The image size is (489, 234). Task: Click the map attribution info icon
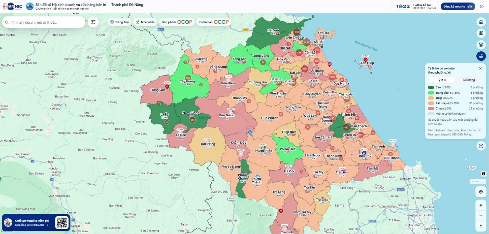coord(484,173)
